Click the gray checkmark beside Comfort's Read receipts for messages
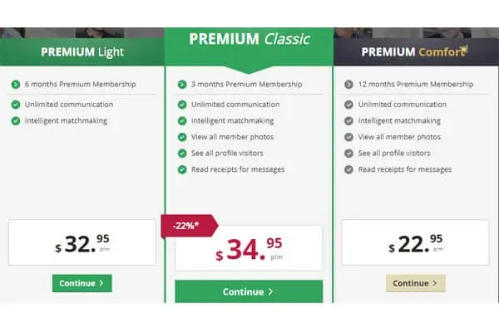 (348, 169)
